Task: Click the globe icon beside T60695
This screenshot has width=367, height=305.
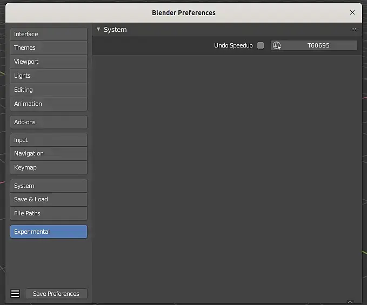Action: [x=277, y=46]
